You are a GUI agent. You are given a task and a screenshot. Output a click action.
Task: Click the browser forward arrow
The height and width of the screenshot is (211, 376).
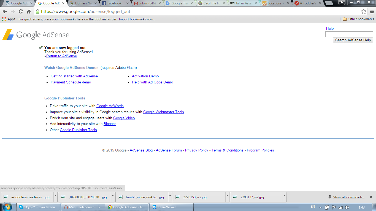[13, 12]
